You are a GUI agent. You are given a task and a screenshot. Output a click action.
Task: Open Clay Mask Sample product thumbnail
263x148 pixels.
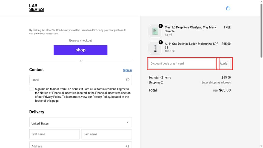tap(155, 31)
